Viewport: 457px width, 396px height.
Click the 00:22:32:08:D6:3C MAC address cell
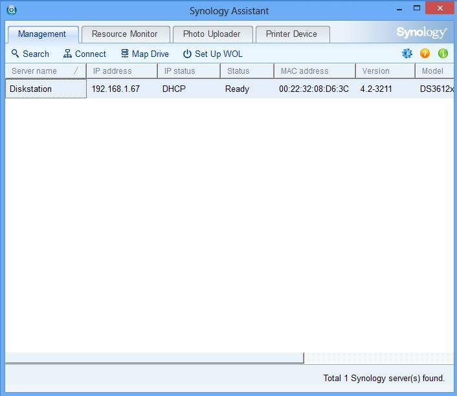coord(314,89)
